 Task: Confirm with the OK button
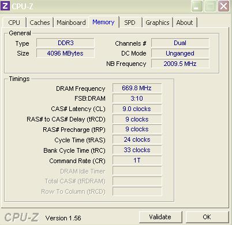207,217
